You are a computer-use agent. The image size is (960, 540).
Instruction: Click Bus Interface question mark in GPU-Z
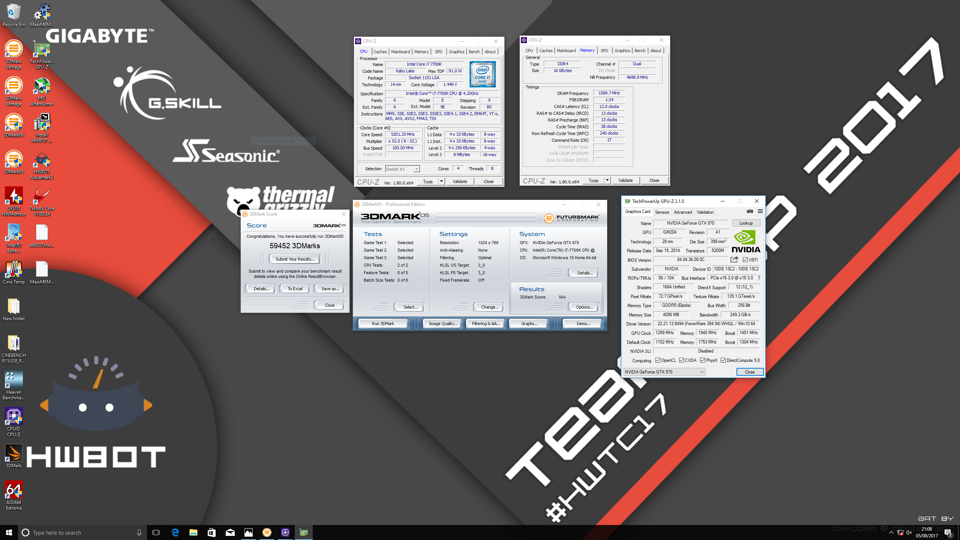[x=759, y=278]
